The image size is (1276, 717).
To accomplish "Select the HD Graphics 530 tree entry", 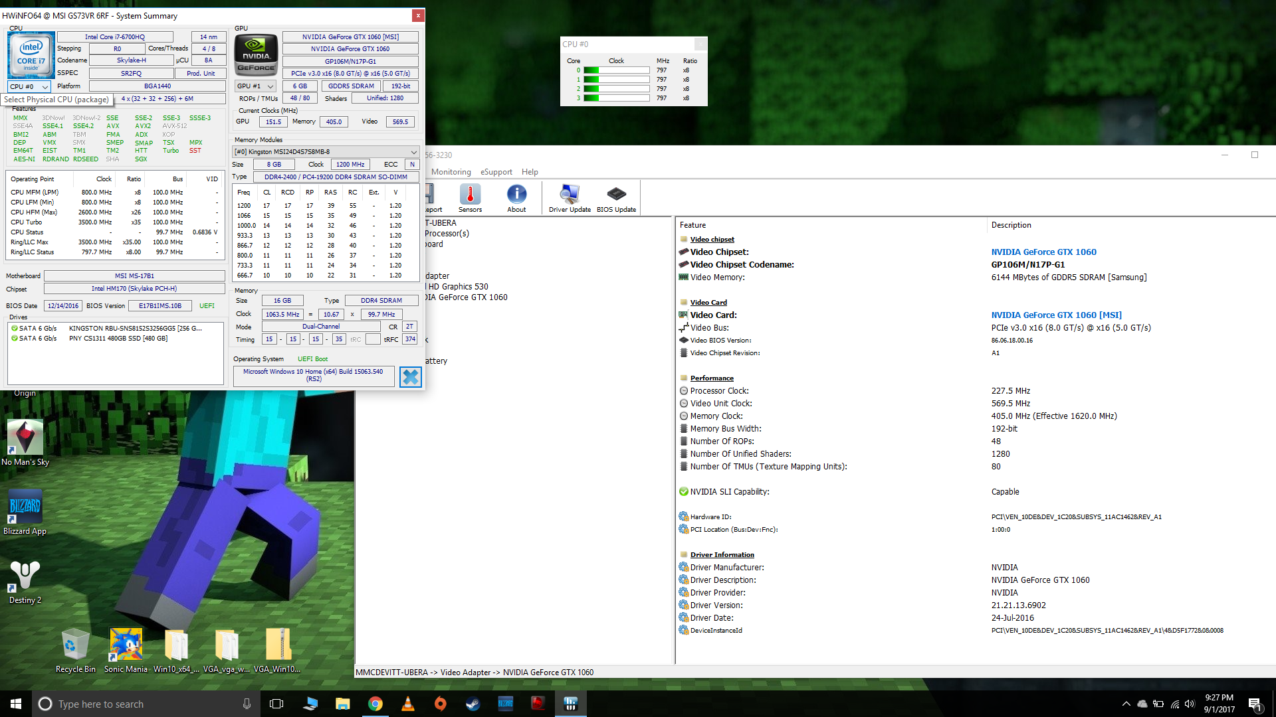I will [458, 287].
